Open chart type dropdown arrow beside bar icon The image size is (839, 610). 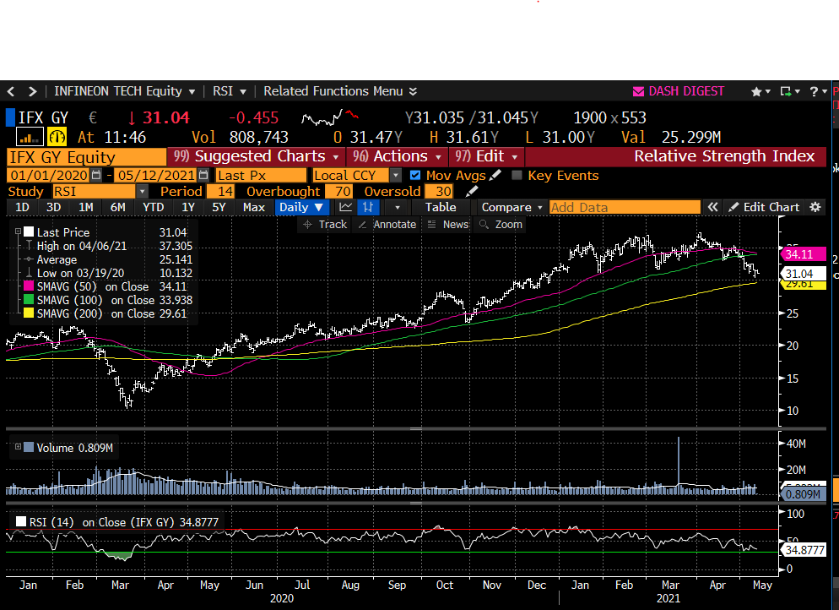(x=397, y=207)
